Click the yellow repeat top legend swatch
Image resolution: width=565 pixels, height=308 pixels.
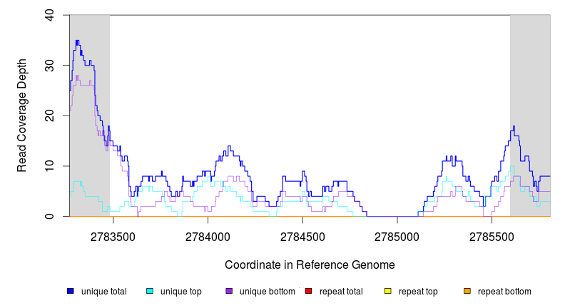tap(388, 292)
